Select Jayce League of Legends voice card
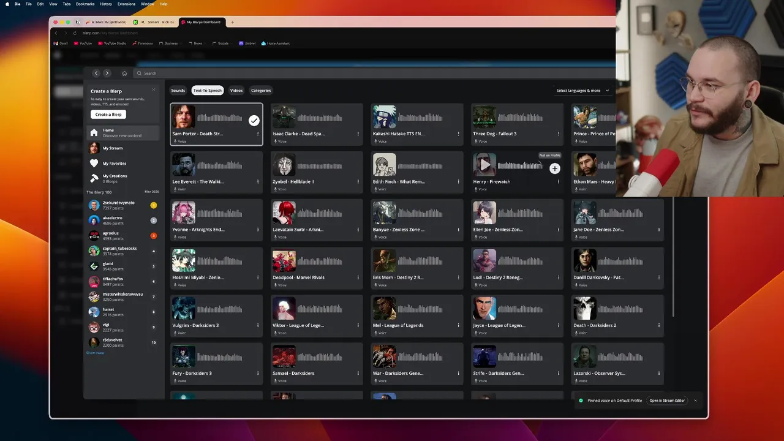 (517, 316)
